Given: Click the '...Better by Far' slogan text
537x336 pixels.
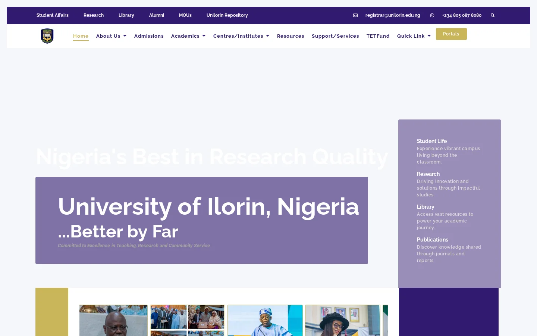Looking at the screenshot, I should tap(118, 231).
